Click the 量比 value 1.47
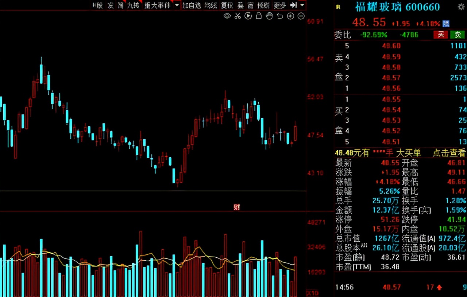This screenshot has width=467, height=297. click(459, 191)
